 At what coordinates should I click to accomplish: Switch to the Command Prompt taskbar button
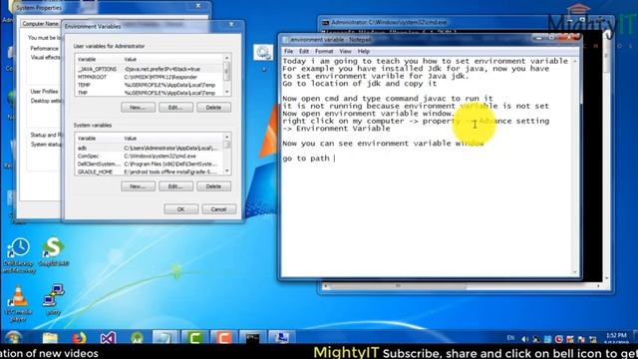[252, 337]
